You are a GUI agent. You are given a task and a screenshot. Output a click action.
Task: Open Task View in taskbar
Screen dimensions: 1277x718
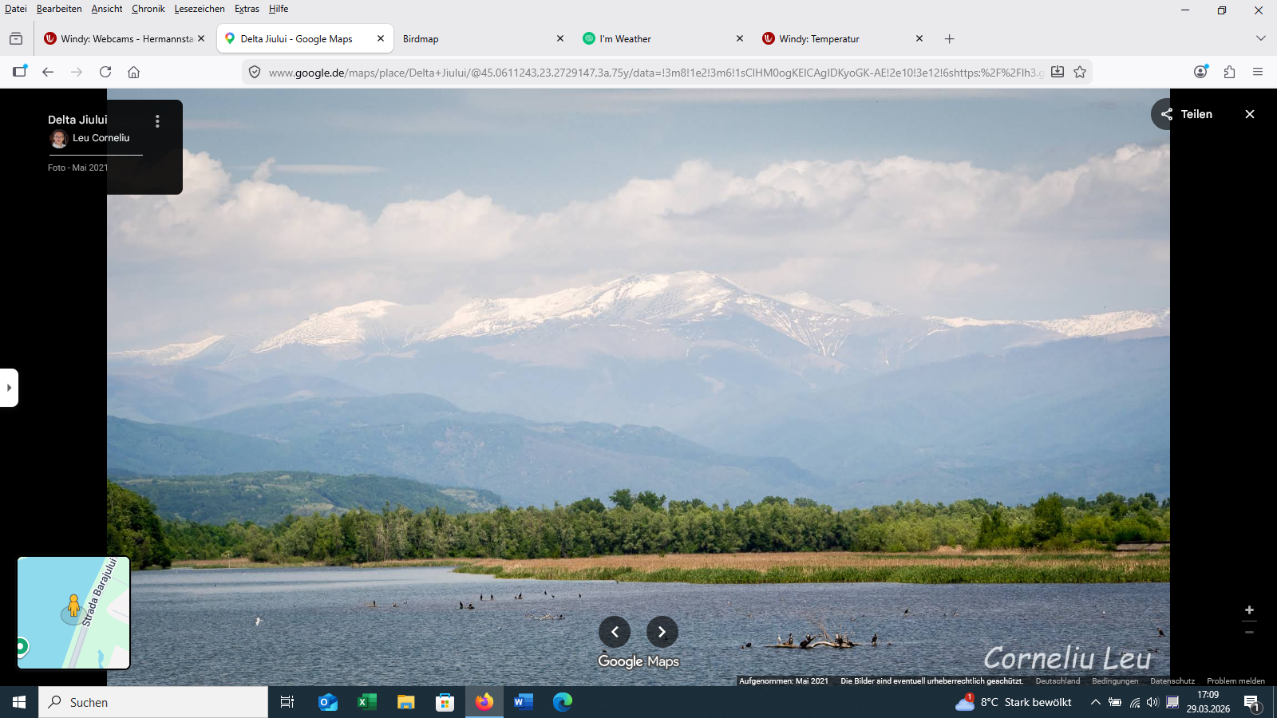click(x=287, y=702)
